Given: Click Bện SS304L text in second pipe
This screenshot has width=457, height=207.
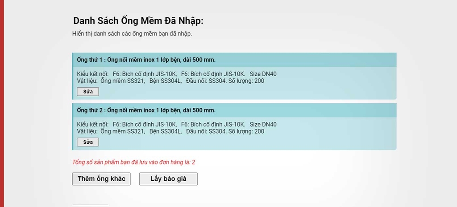Looking at the screenshot, I should pos(166,131).
